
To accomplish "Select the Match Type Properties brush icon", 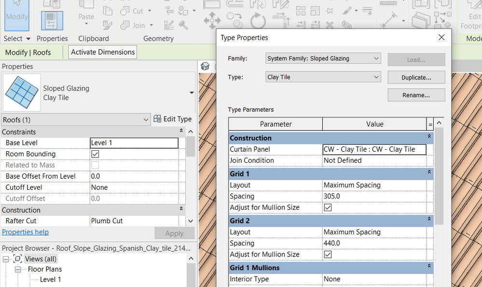I will pyautogui.click(x=108, y=25).
